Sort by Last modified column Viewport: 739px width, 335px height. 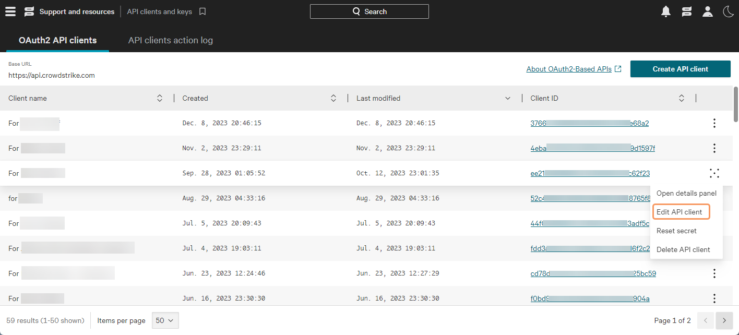click(x=508, y=98)
